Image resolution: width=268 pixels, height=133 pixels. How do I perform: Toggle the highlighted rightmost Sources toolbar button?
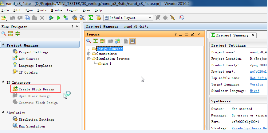132,41
